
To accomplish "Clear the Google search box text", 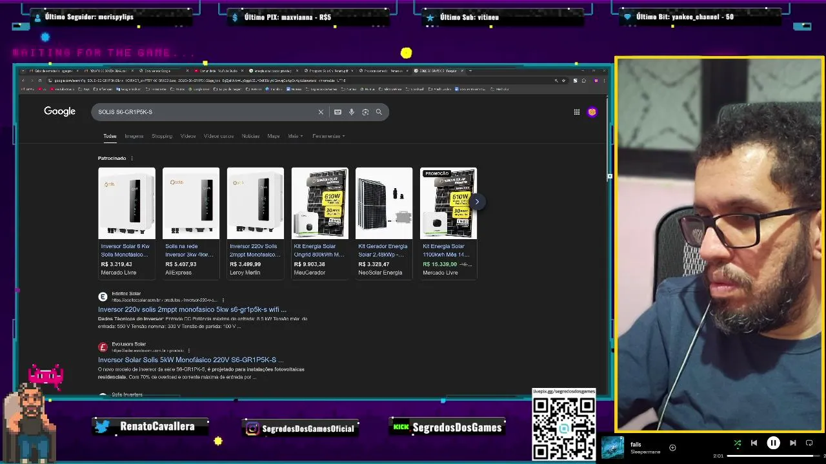I will pyautogui.click(x=321, y=112).
